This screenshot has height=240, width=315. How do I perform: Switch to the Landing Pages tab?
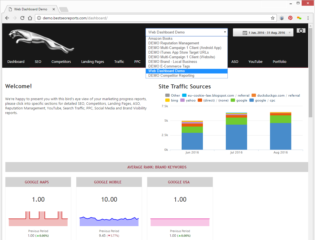92,62
